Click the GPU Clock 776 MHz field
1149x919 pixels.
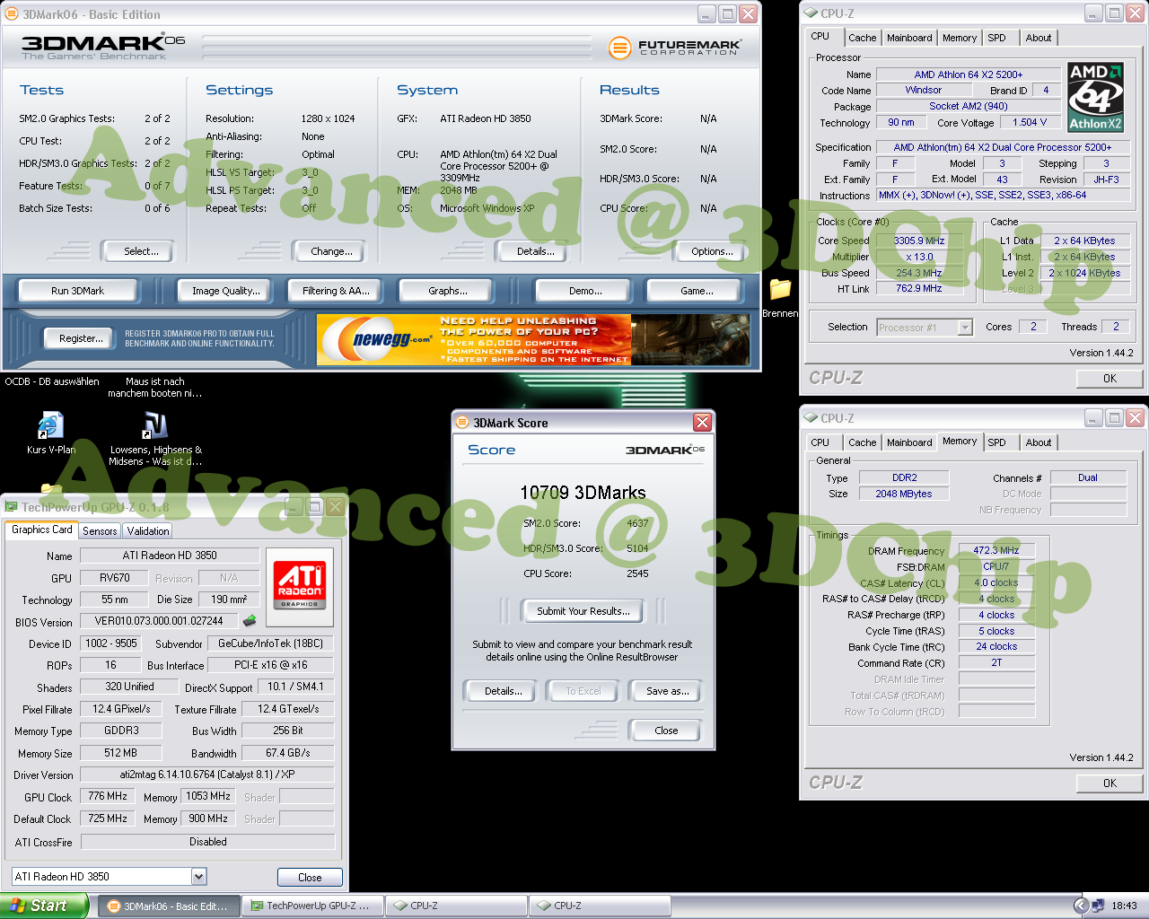pyautogui.click(x=108, y=796)
